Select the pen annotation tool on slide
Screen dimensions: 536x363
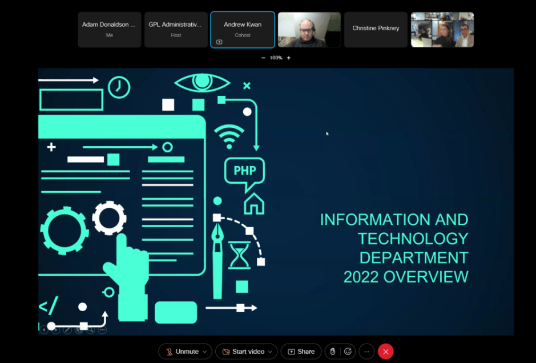pyautogui.click(x=67, y=329)
